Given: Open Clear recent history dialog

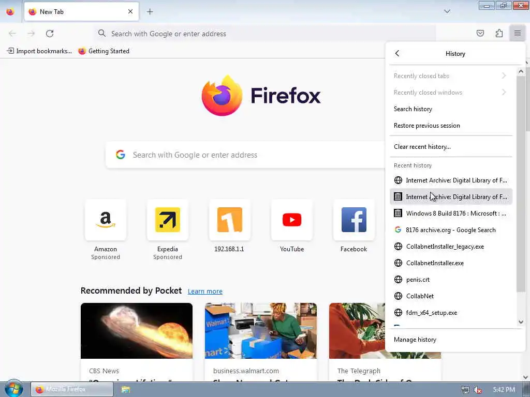Looking at the screenshot, I should tap(451, 146).
